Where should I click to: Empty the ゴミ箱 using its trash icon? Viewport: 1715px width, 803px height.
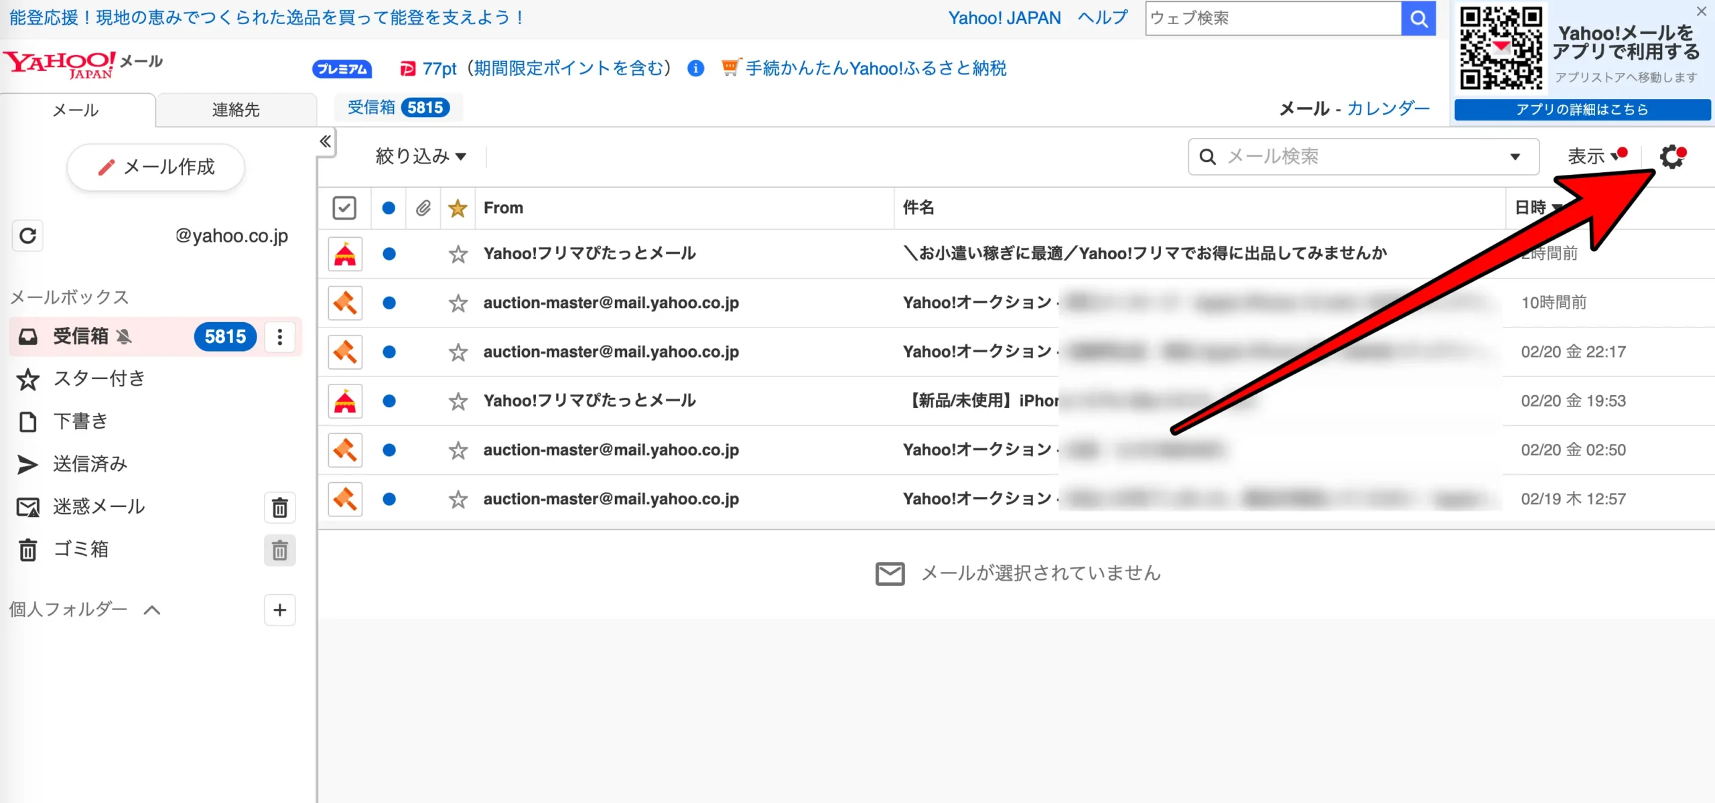pos(280,551)
